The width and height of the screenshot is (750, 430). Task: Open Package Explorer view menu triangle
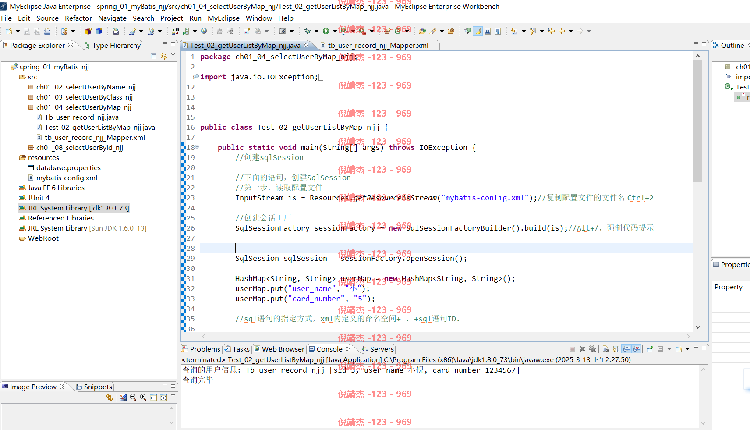(x=173, y=55)
